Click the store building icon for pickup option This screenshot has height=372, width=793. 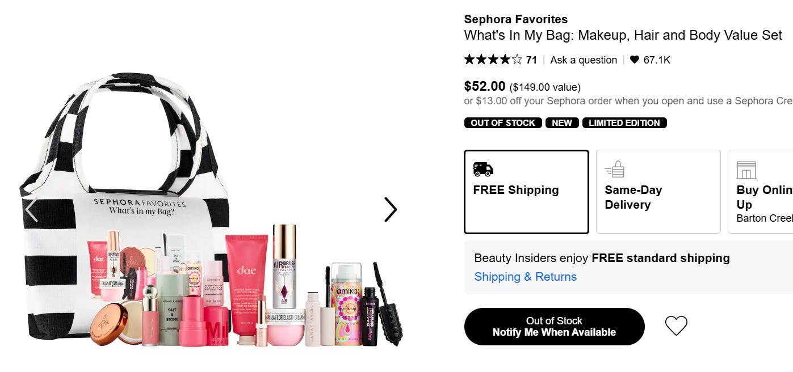(x=746, y=170)
